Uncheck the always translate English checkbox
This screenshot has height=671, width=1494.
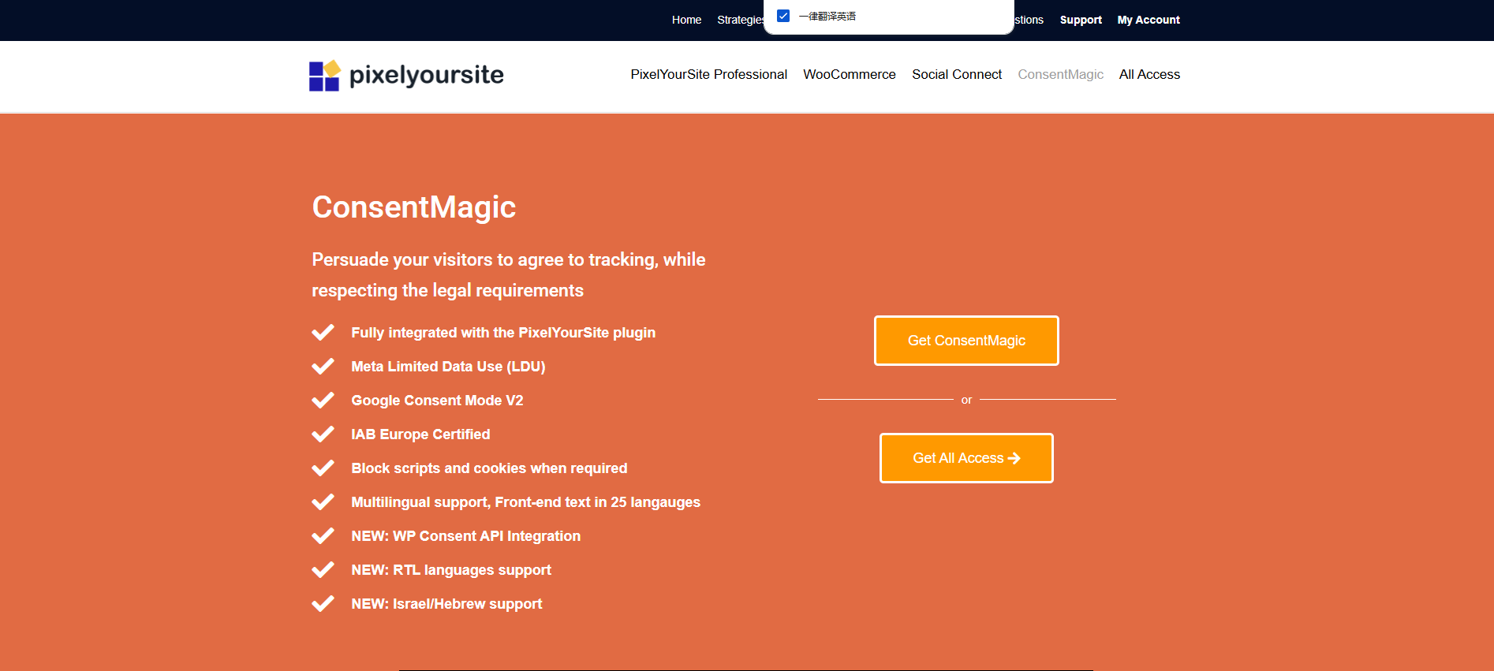click(x=783, y=16)
